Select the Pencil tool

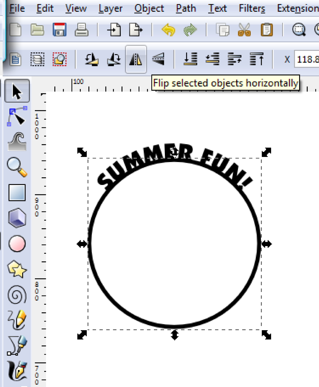pos(17,320)
